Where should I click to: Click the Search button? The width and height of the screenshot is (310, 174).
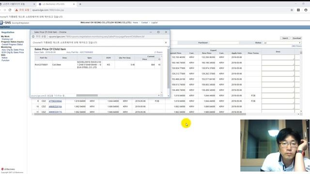point(285,38)
